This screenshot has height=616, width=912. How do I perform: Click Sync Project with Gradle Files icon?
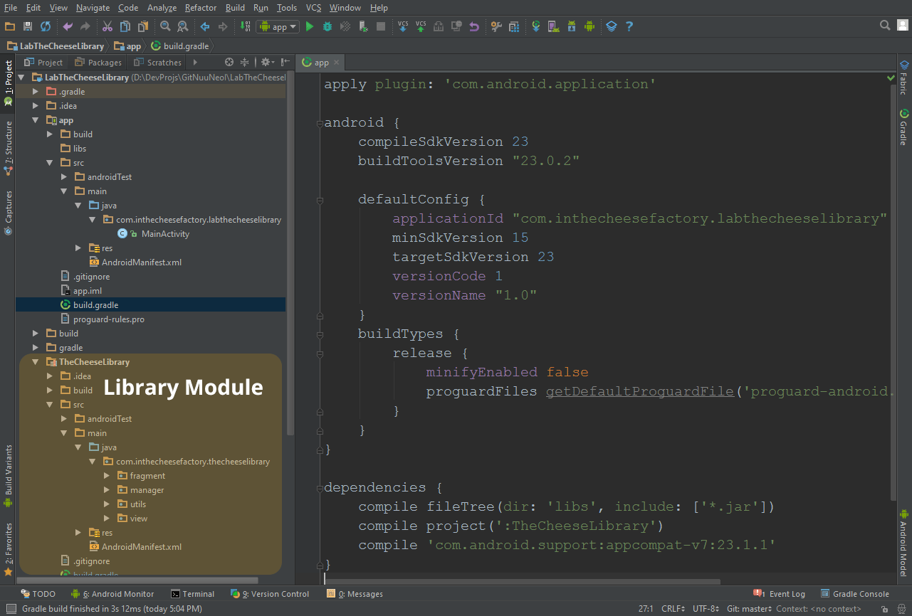(x=536, y=26)
